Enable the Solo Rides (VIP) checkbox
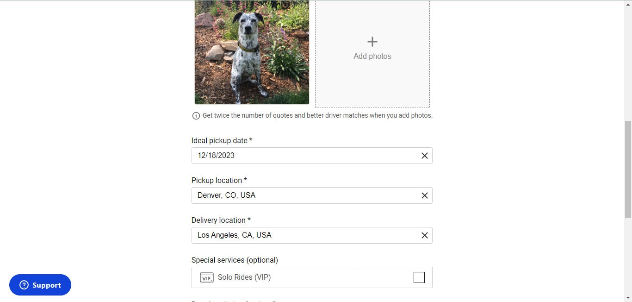The height and width of the screenshot is (302, 632). [419, 277]
